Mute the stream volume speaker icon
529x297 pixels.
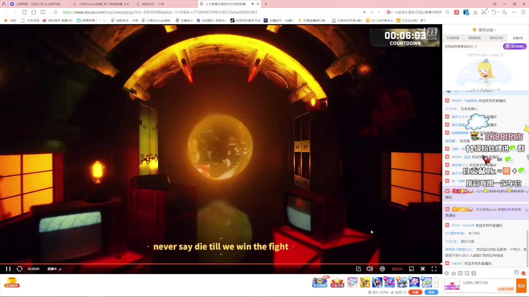pos(370,269)
